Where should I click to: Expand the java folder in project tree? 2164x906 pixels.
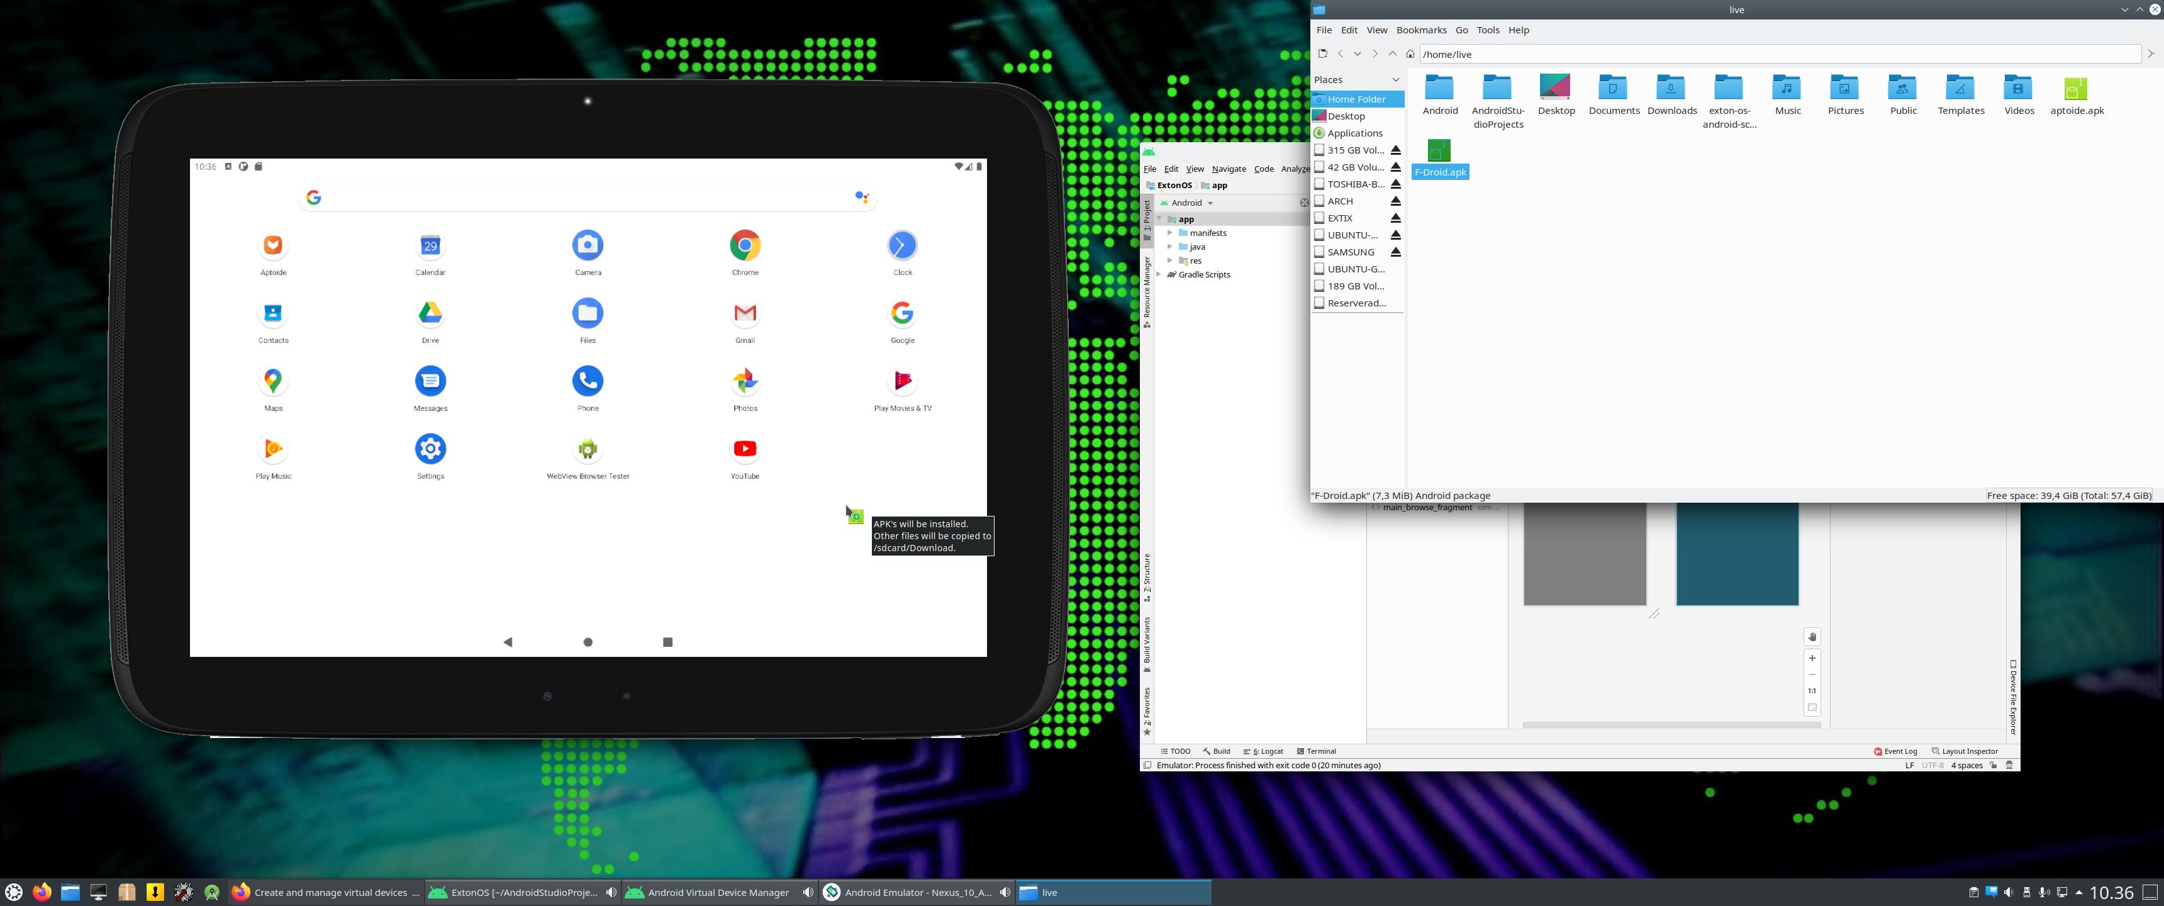click(1169, 247)
